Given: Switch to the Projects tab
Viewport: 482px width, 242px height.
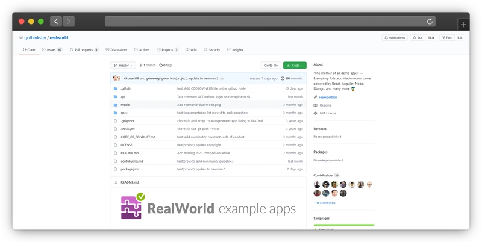Looking at the screenshot, I should click(x=167, y=50).
